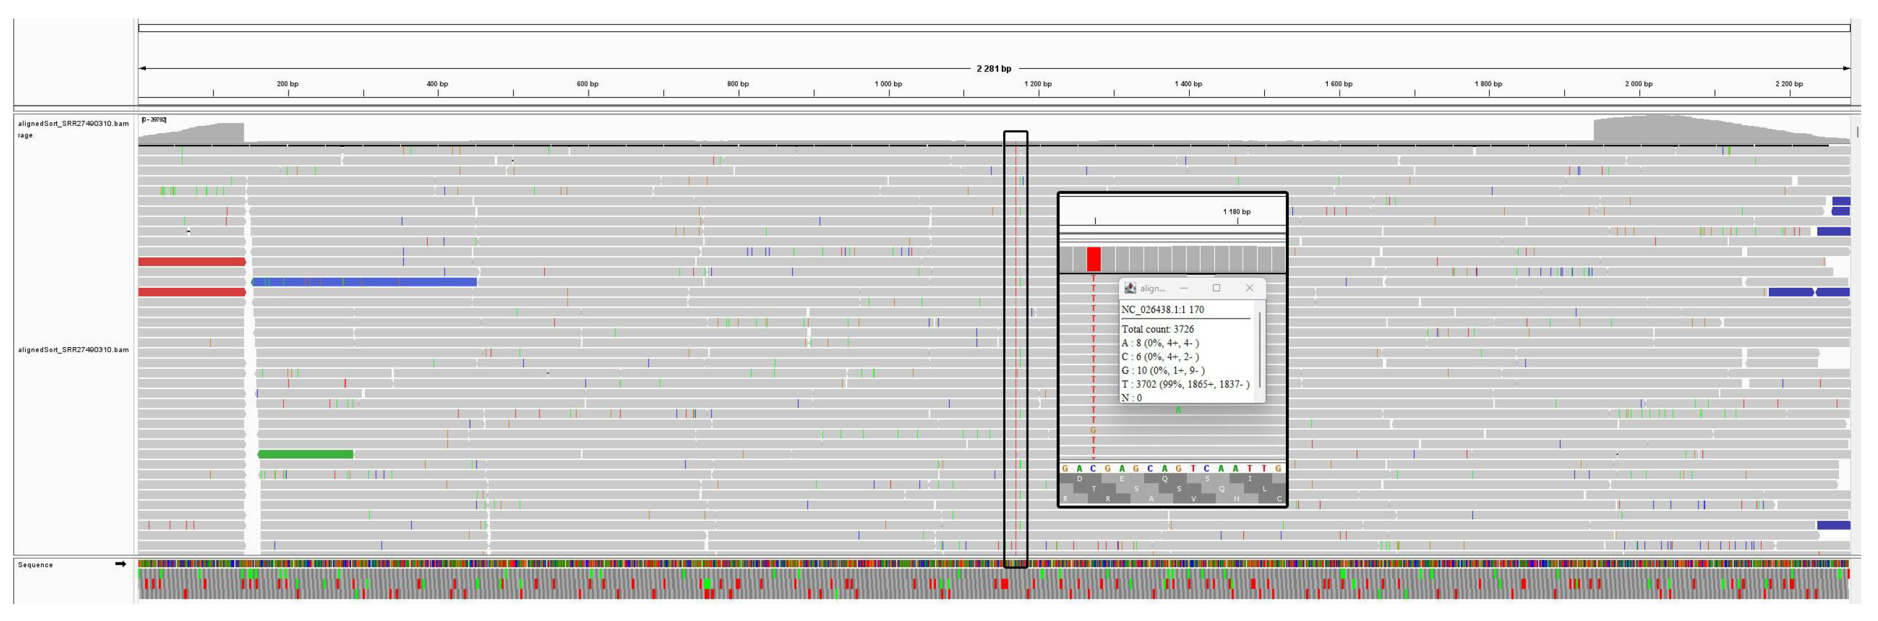This screenshot has width=1878, height=621.
Task: Click the '400 bp' ruler mark
Action: (x=437, y=85)
